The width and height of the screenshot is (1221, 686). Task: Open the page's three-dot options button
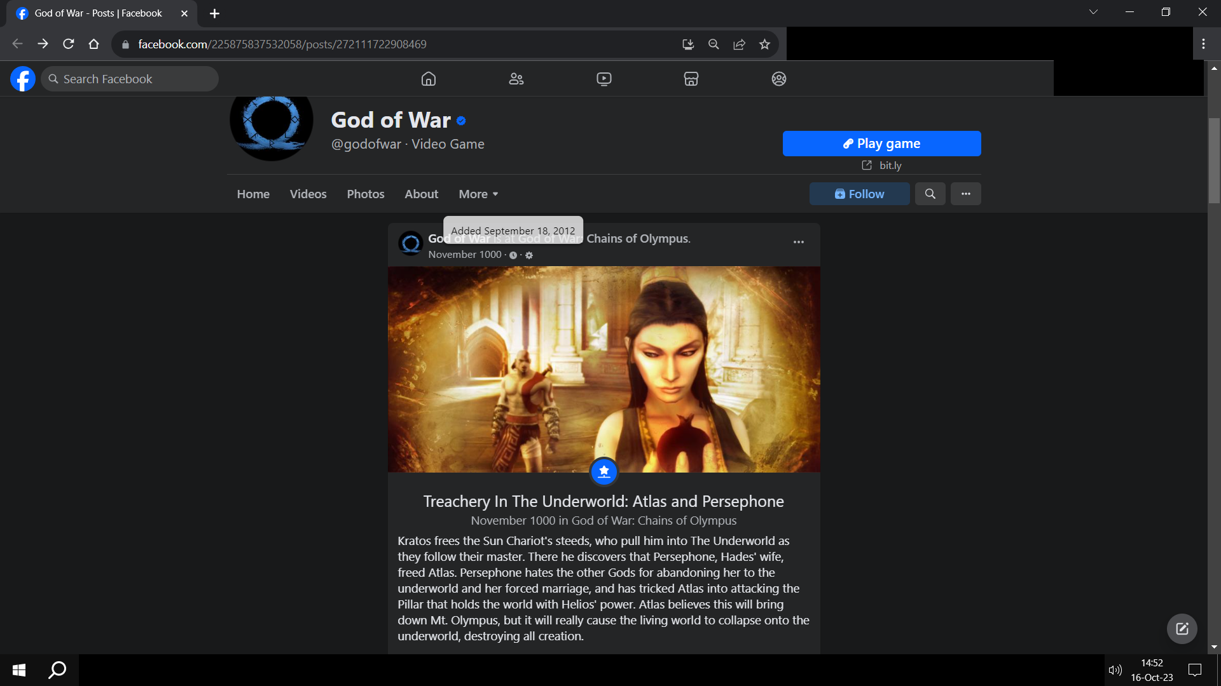click(965, 194)
